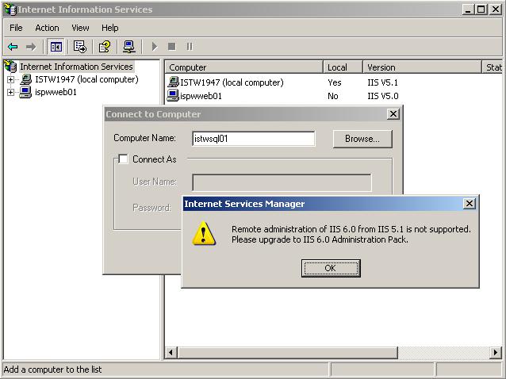Close the Connect to Computer dialog
Image resolution: width=506 pixels, height=379 pixels.
393,114
